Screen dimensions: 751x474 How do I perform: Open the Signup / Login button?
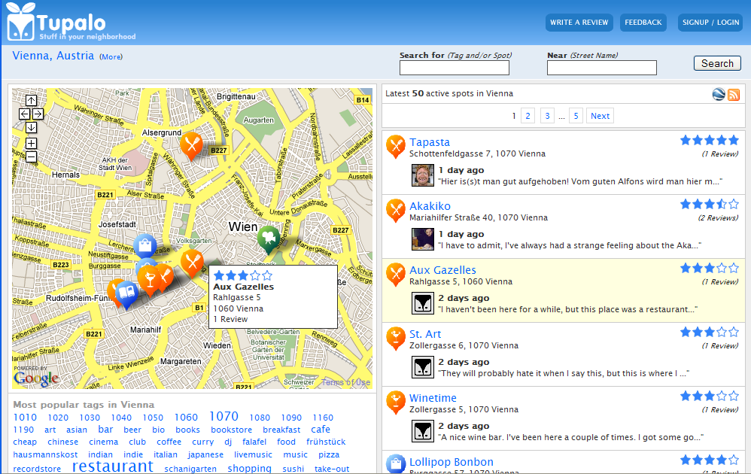[710, 23]
